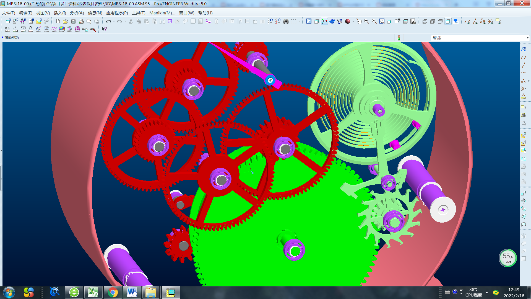Measure distance with the ruler distance icon

[7, 29]
